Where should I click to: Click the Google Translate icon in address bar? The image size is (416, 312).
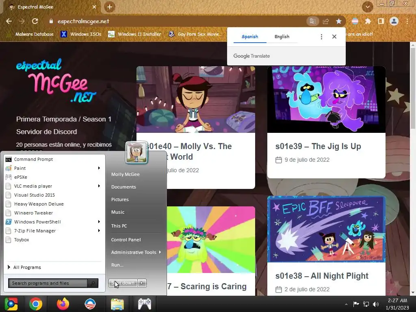(313, 21)
